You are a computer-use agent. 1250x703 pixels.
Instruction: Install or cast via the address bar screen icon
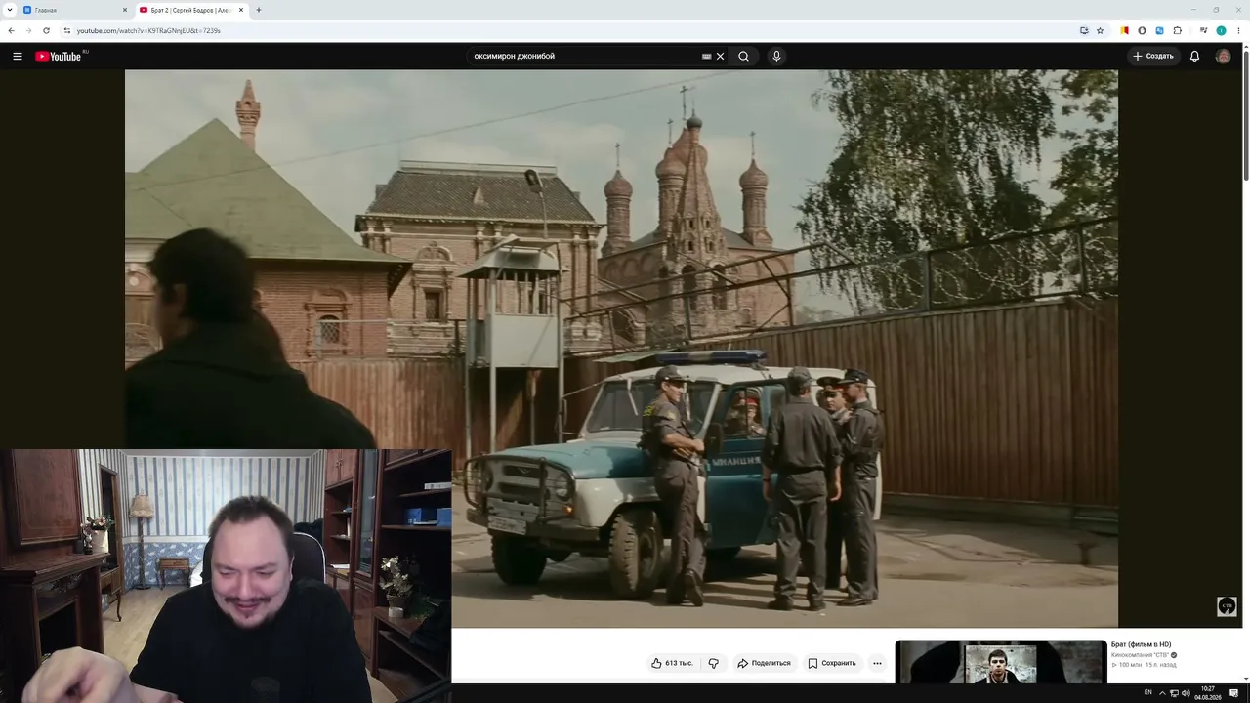(x=1084, y=30)
